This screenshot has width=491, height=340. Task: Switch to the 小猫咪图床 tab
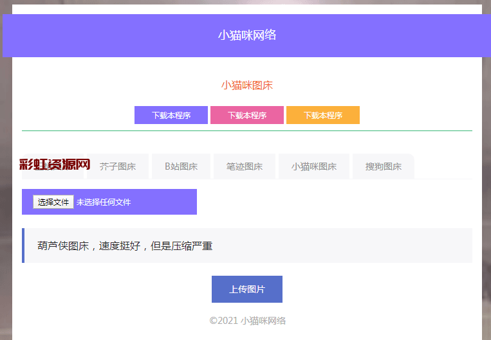tap(314, 166)
